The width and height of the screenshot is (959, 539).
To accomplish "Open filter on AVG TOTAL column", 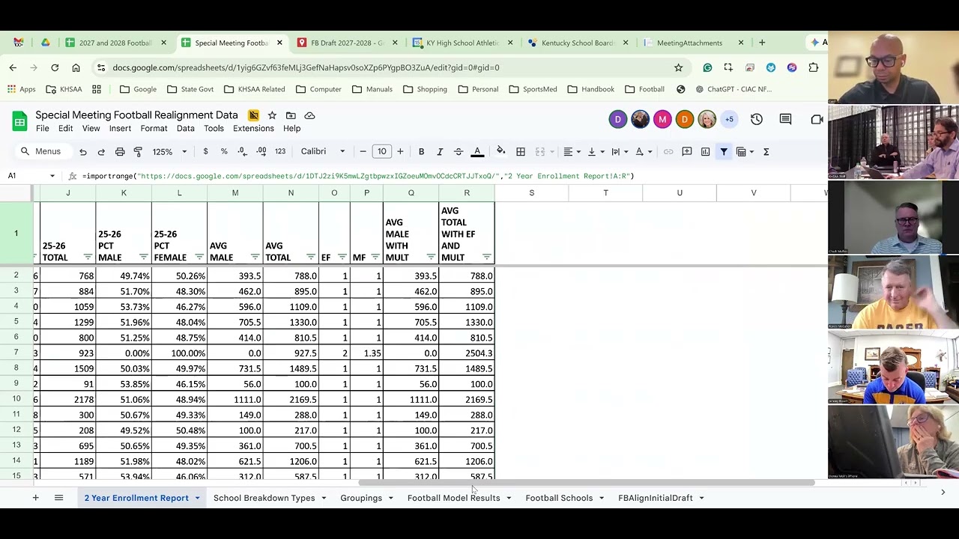I will 310,258.
